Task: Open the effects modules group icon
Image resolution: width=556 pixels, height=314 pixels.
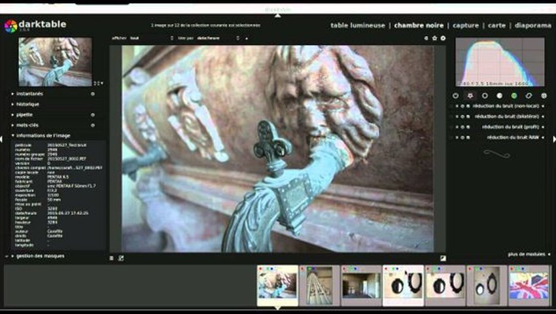Action: pos(544,96)
